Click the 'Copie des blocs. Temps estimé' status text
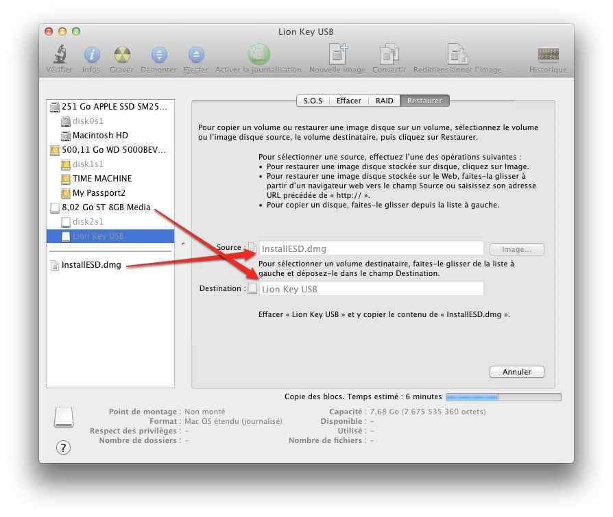This screenshot has width=613, height=517. pyautogui.click(x=363, y=396)
